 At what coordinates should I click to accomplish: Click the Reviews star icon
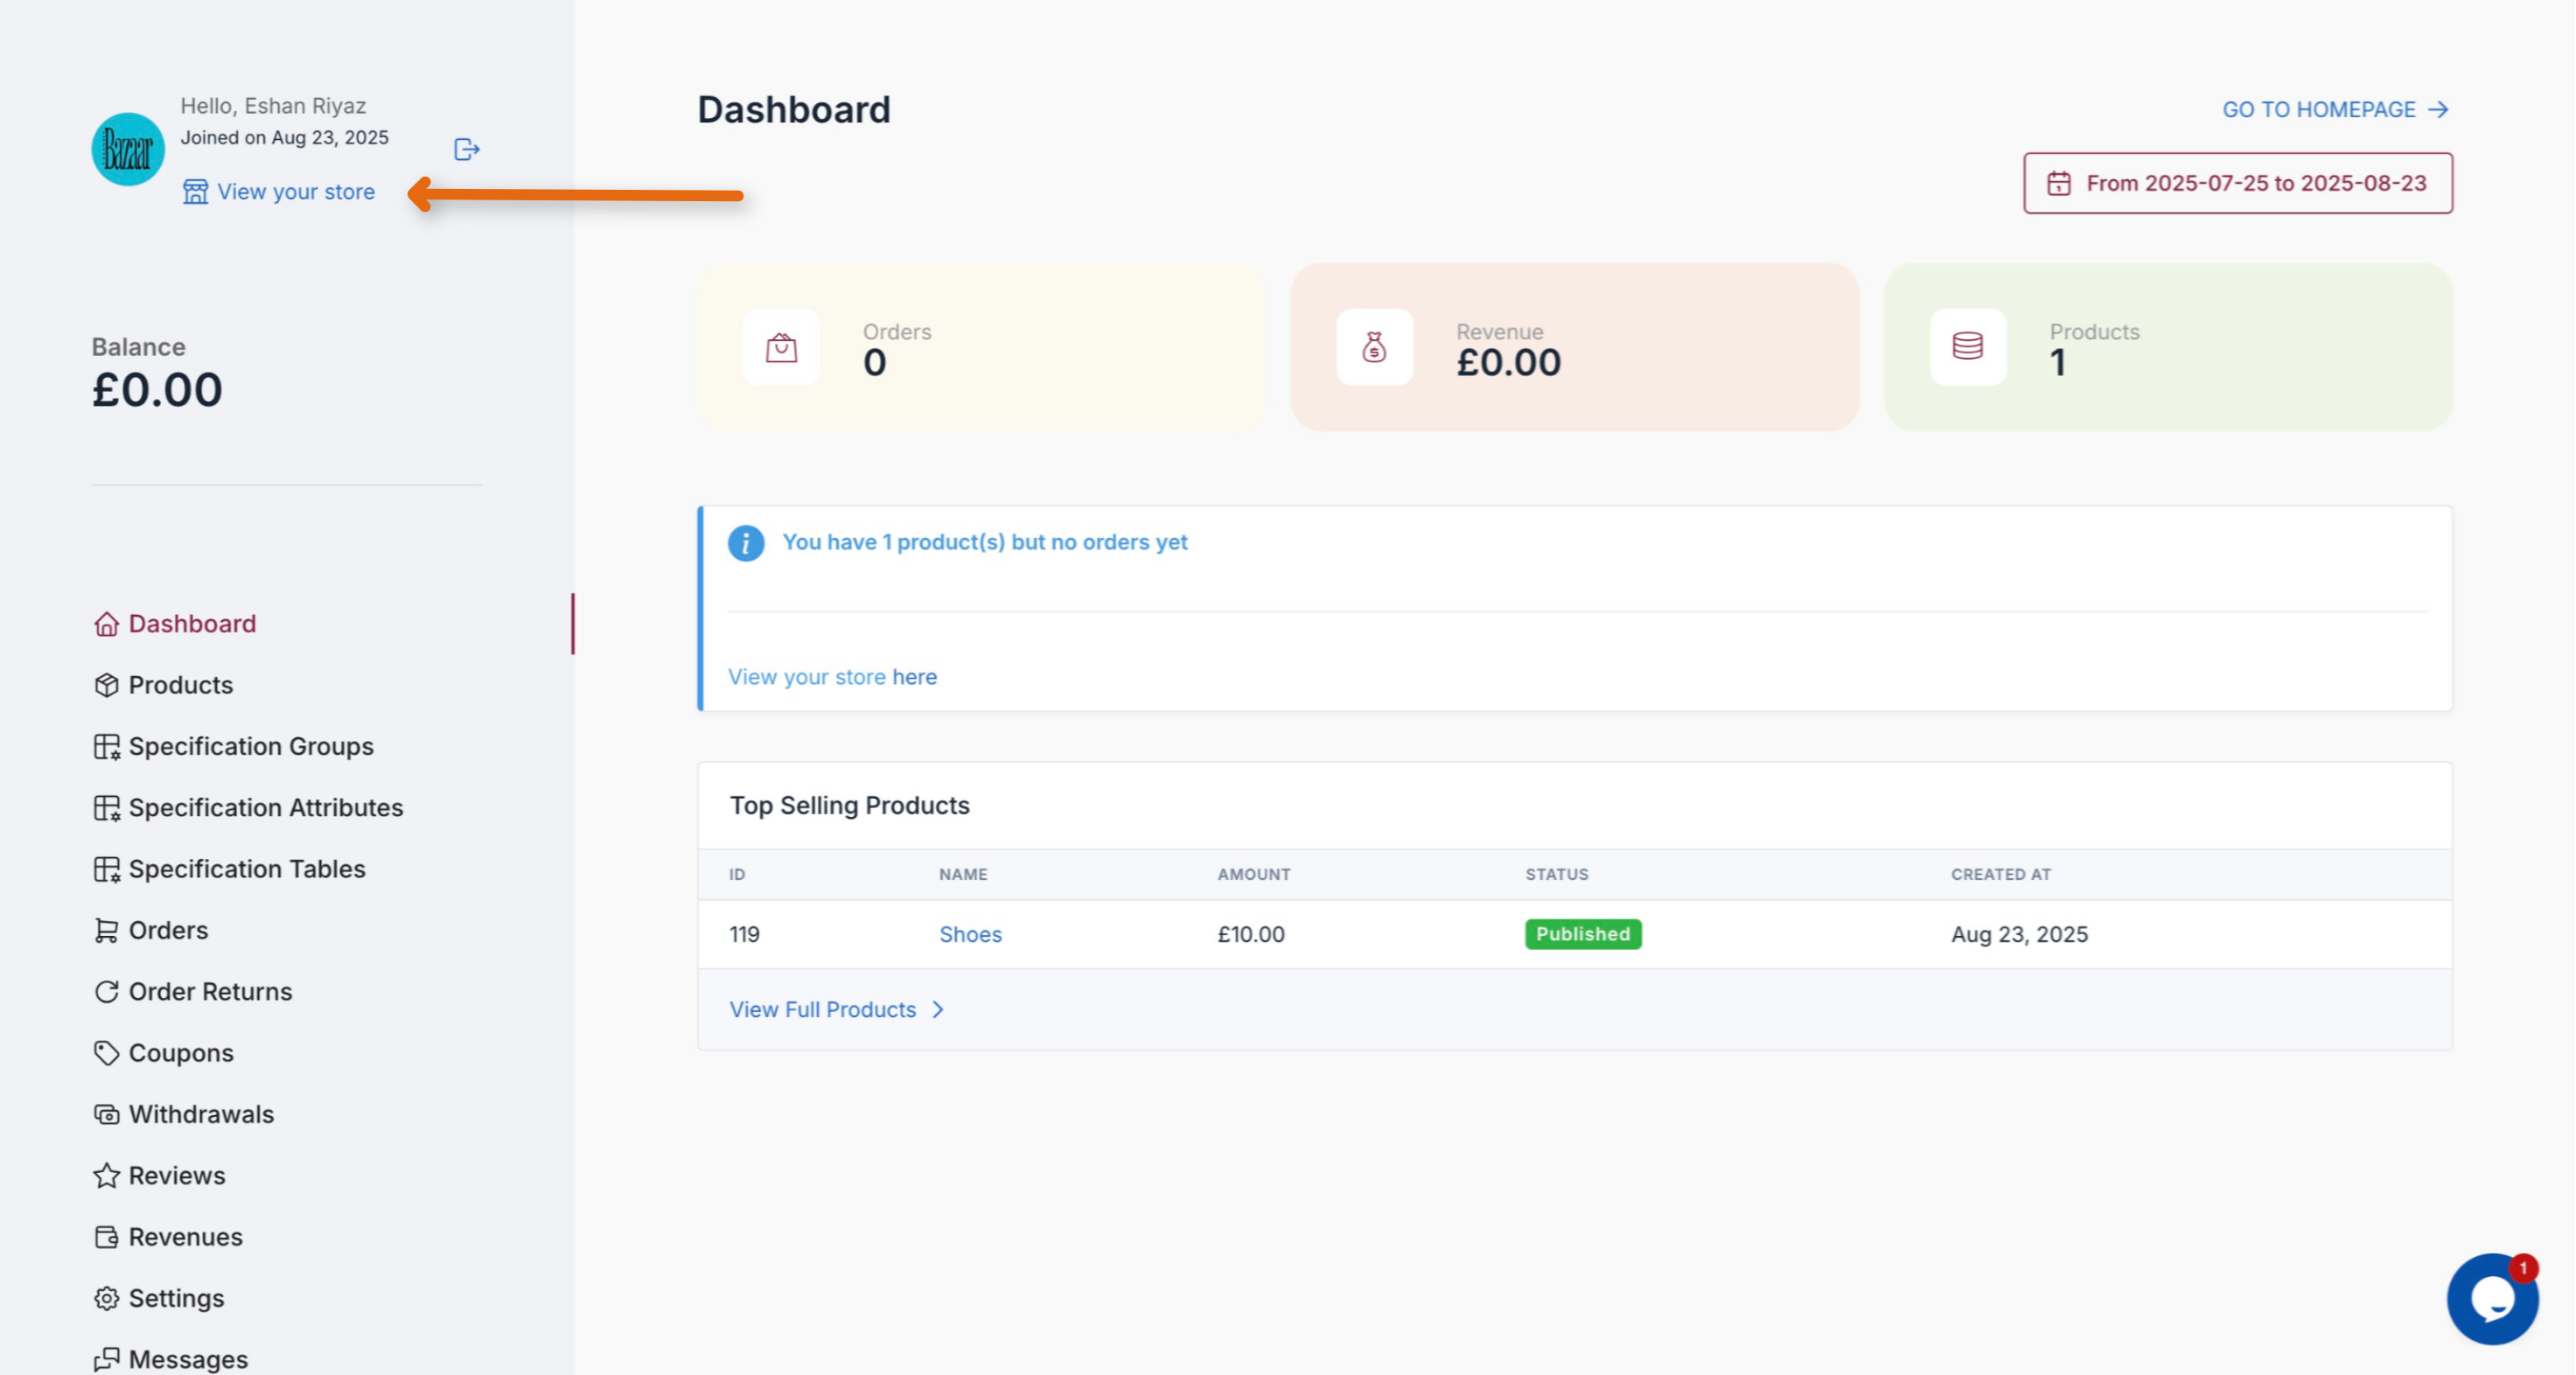(x=106, y=1175)
